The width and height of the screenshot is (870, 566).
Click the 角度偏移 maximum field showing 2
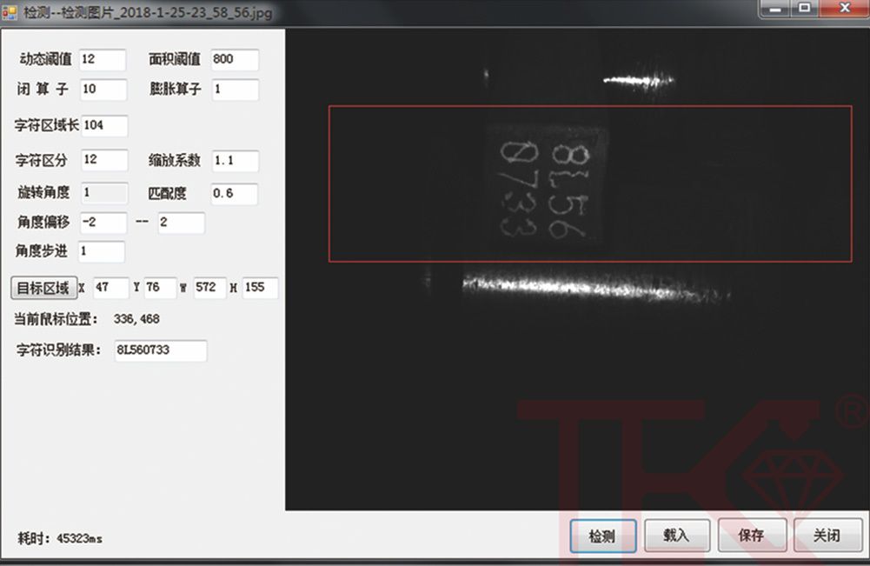181,223
